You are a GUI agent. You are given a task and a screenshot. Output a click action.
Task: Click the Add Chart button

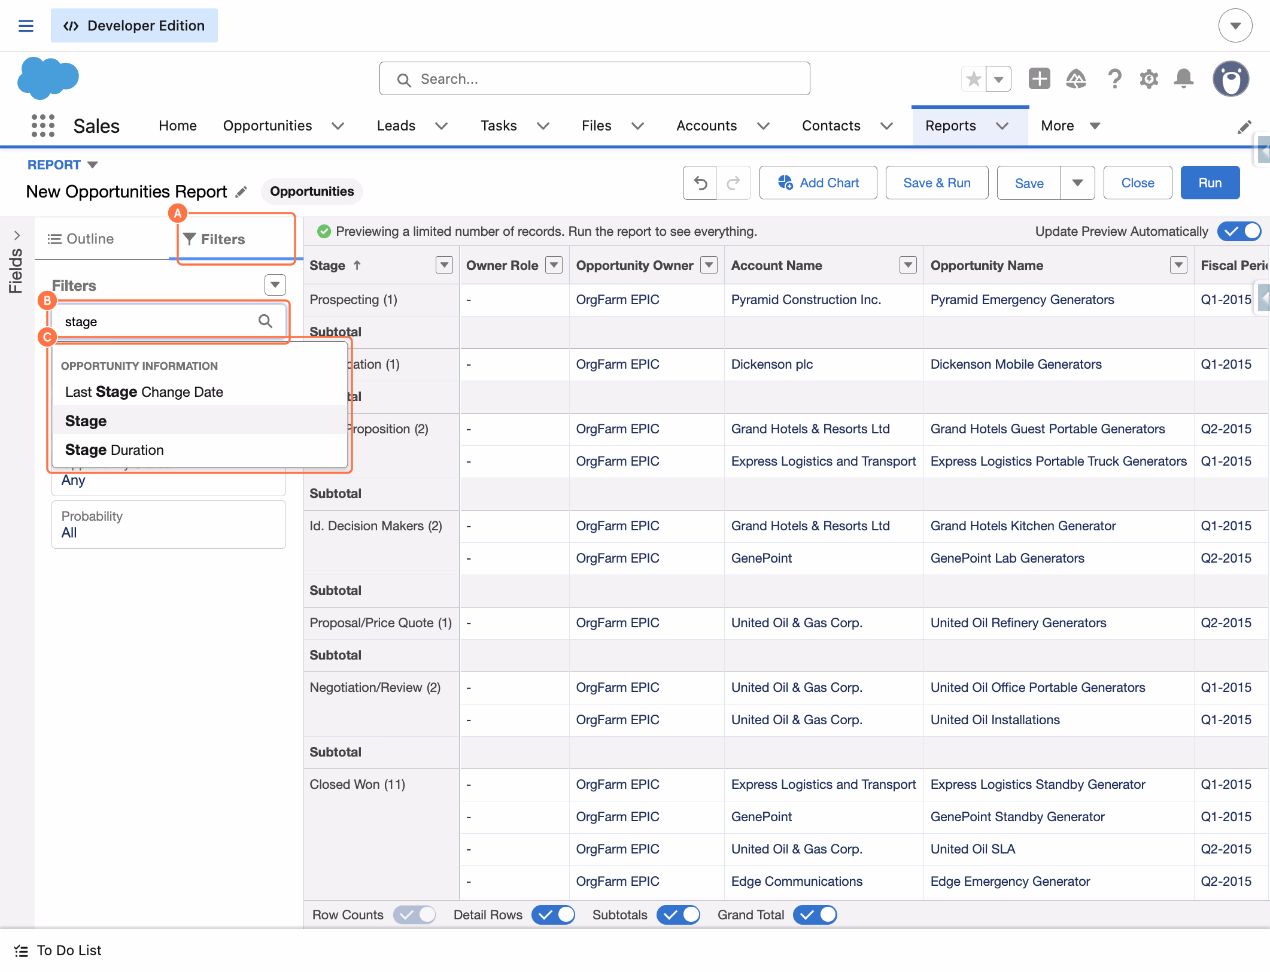click(818, 183)
